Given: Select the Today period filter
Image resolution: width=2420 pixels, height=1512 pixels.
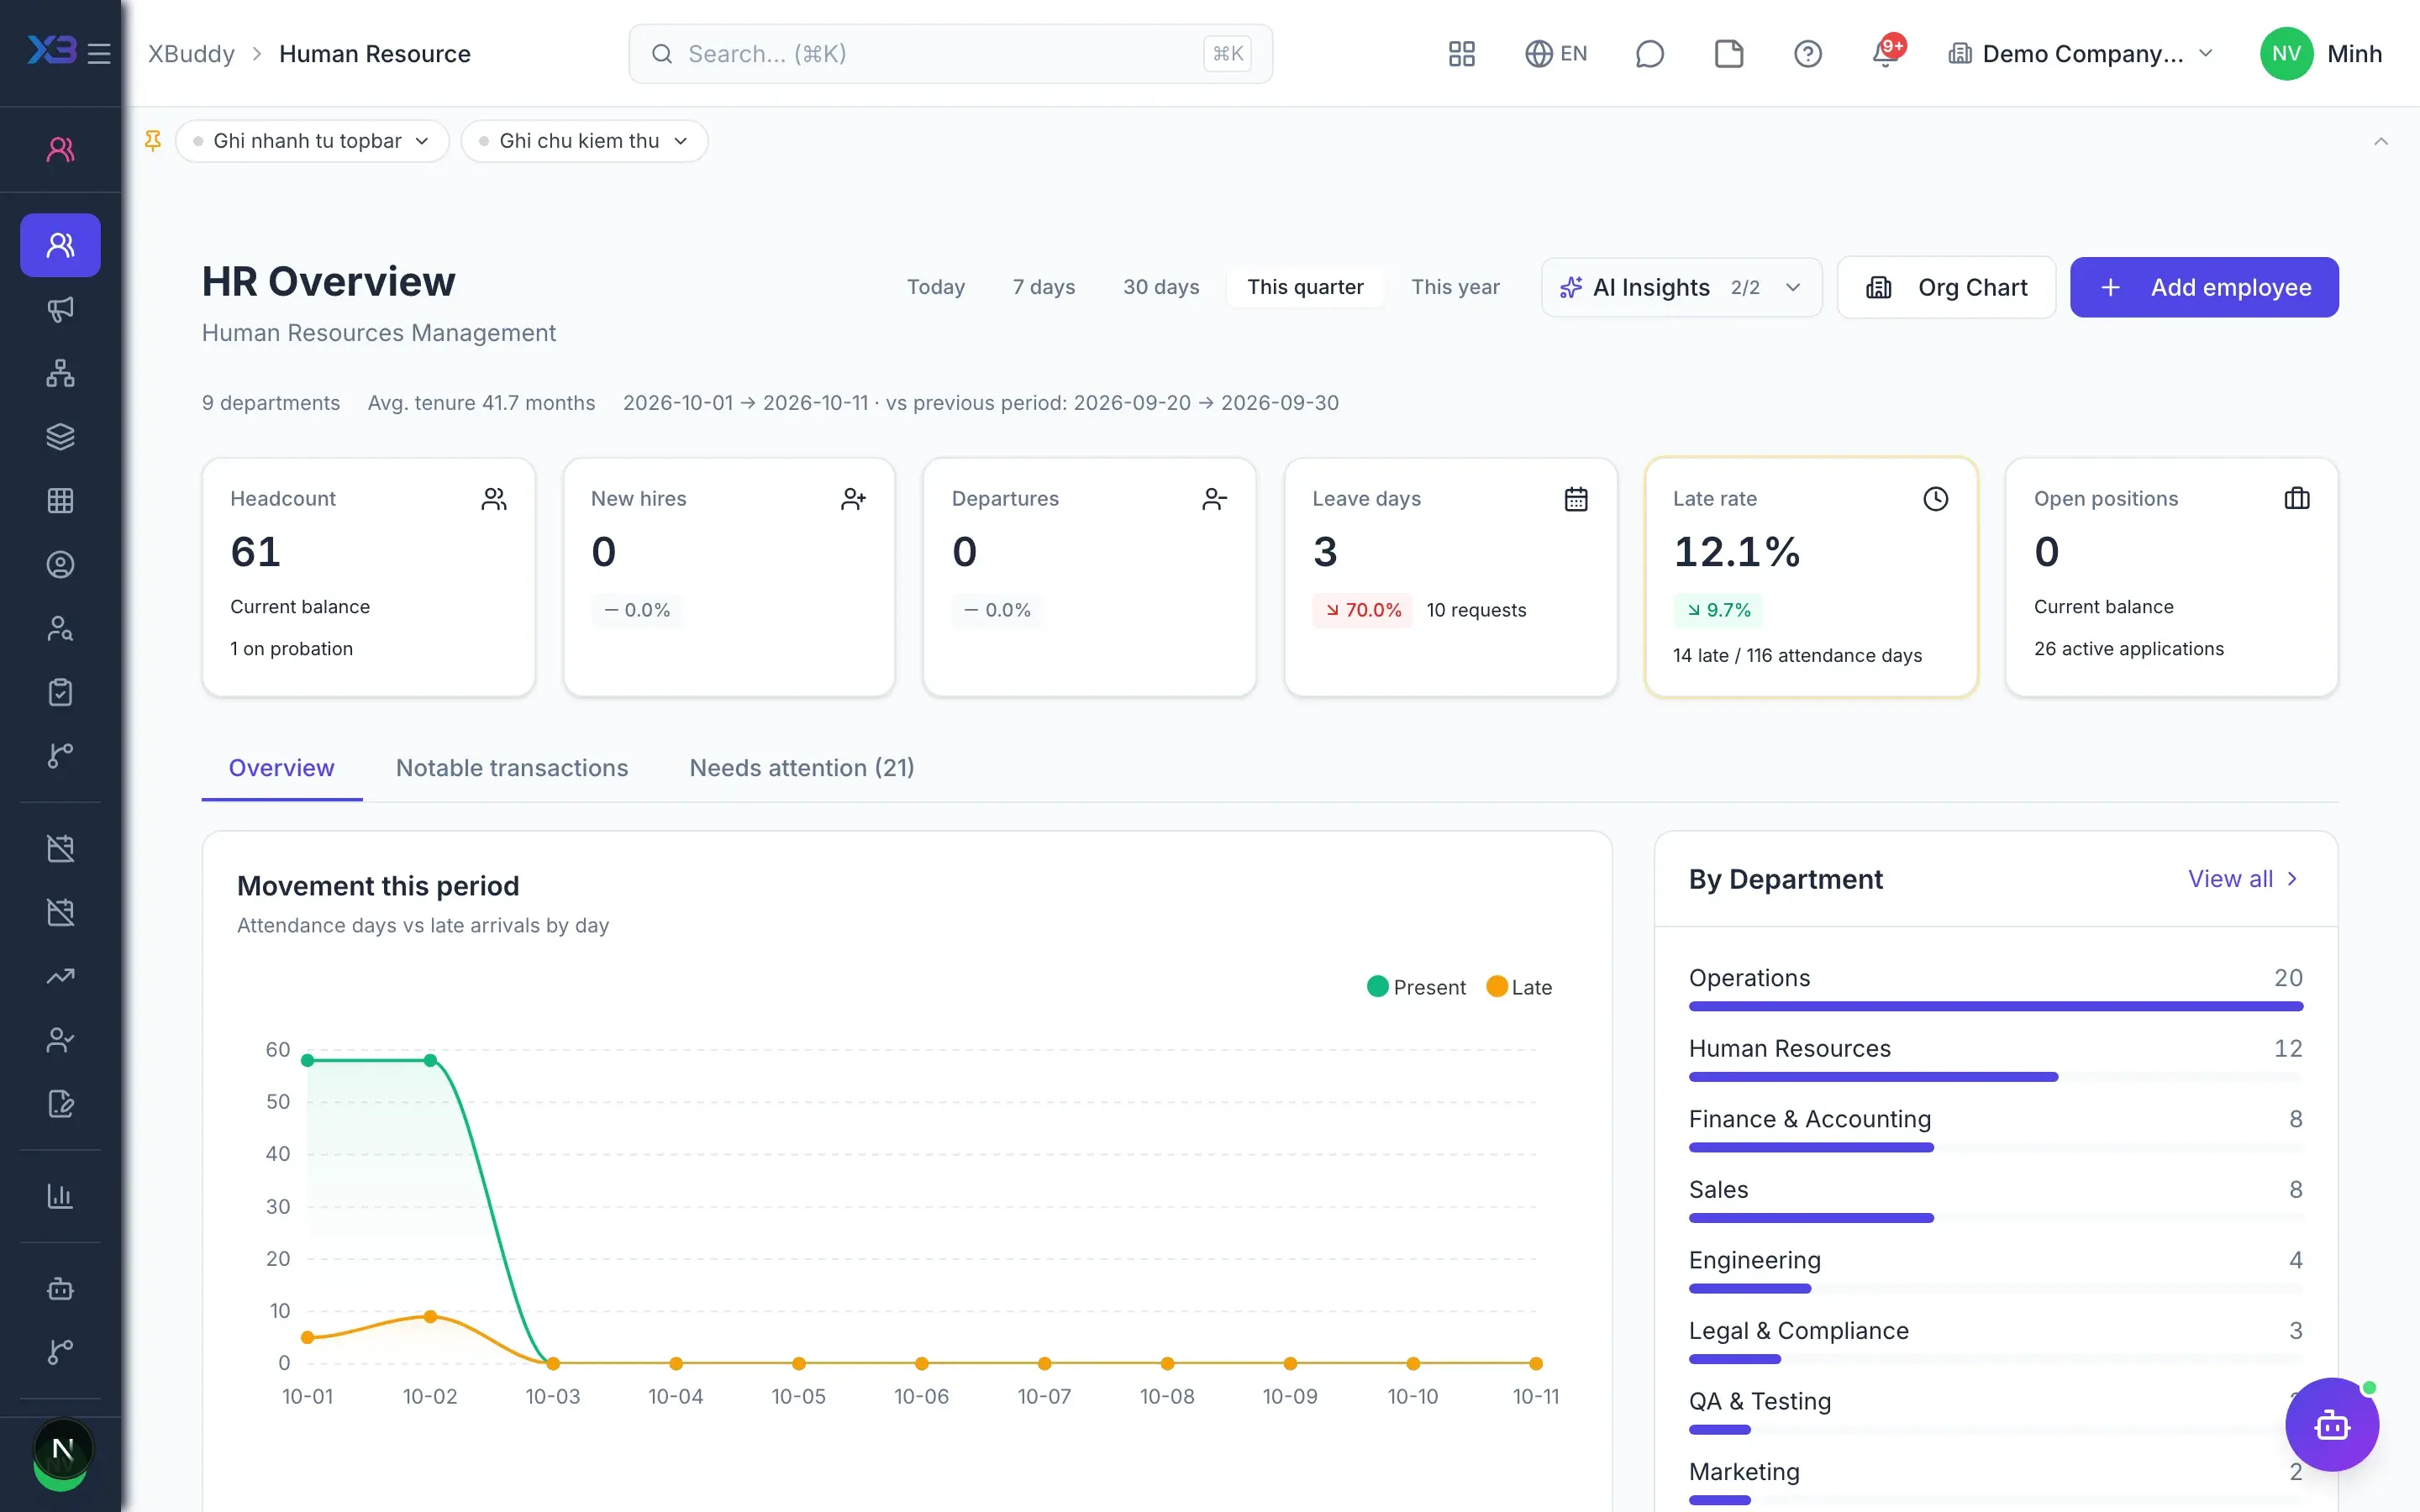Looking at the screenshot, I should [x=936, y=287].
